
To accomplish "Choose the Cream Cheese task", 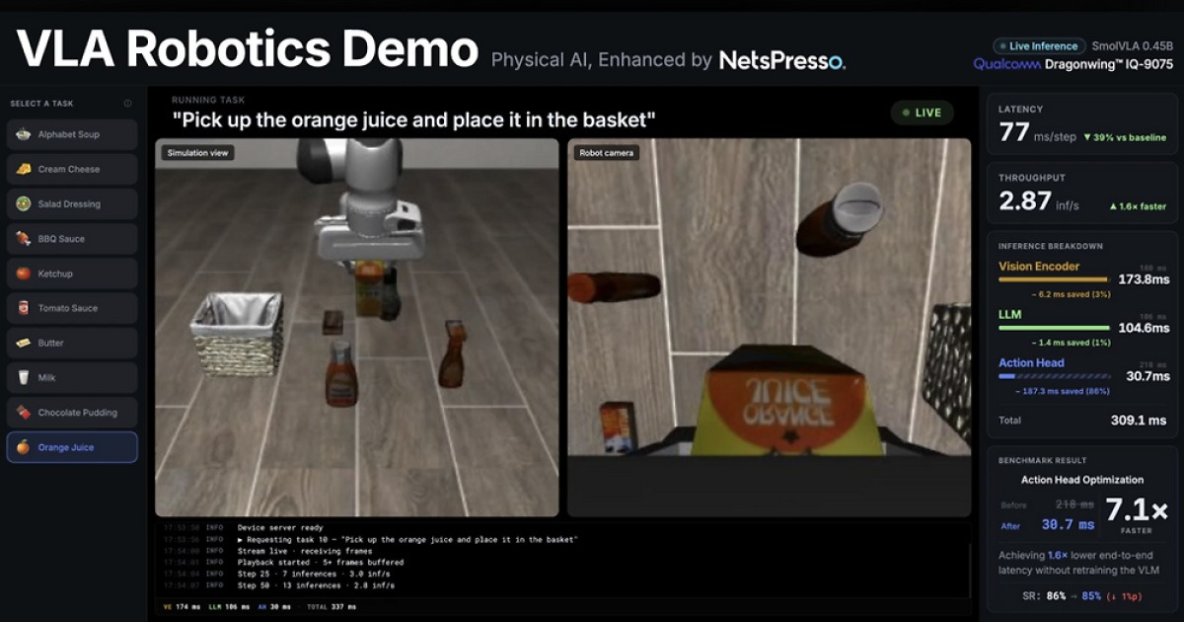I will [x=72, y=169].
